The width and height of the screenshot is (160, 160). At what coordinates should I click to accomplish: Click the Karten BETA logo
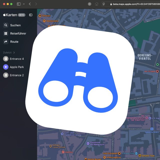[10, 15]
